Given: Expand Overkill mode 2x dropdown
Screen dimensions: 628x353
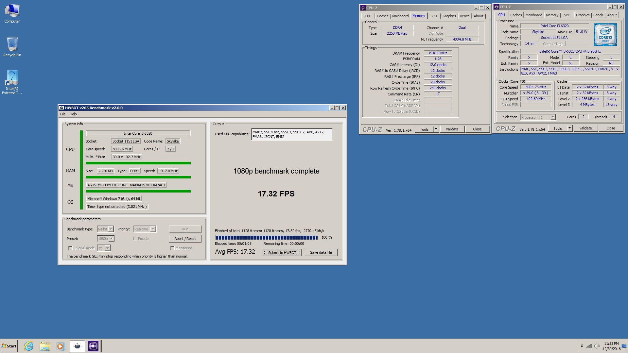Looking at the screenshot, I should pyautogui.click(x=107, y=248).
